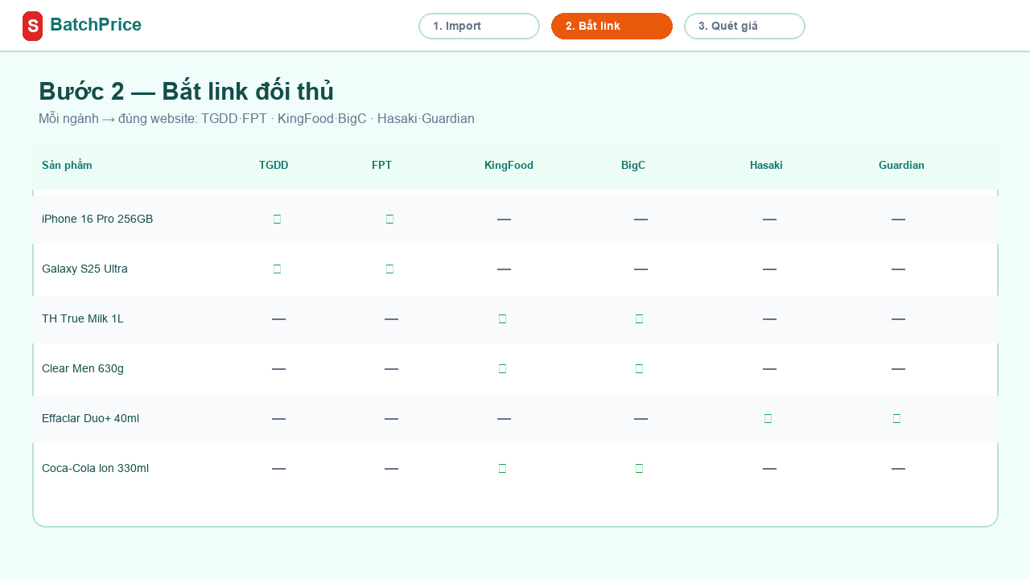The height and width of the screenshot is (579, 1030).
Task: Click the heading Bước 2 — Bắt link đối thủ
Action: coord(186,92)
